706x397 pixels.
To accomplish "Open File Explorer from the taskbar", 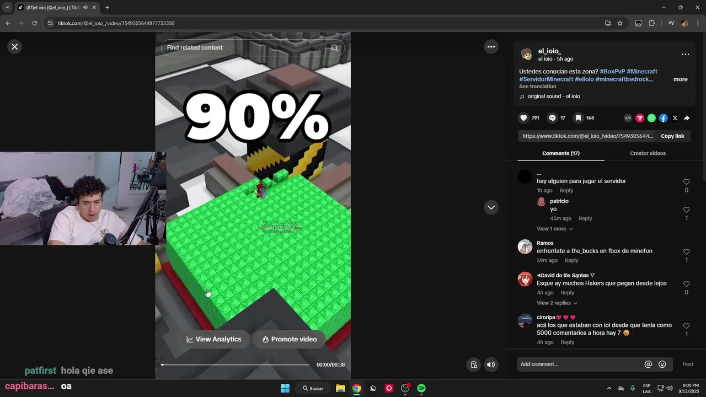I will pos(340,388).
